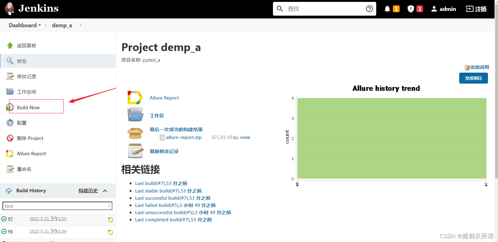Open the demp_a breadcrumb link
This screenshot has width=498, height=242.
[62, 25]
